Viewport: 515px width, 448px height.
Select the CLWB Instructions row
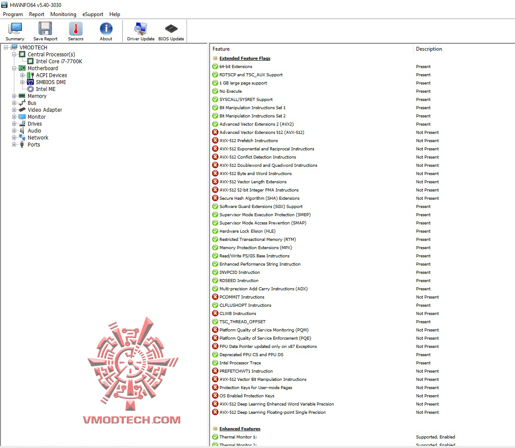(363, 313)
